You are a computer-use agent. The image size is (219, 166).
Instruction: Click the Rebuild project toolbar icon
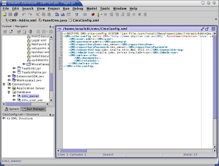[x=63, y=14]
